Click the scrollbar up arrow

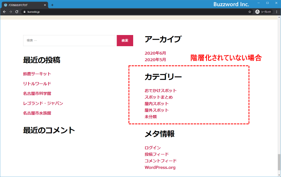[x=279, y=17]
